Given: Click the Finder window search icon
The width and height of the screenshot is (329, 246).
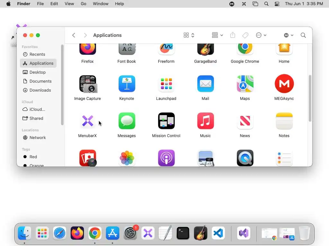Looking at the screenshot, I should click(x=303, y=35).
